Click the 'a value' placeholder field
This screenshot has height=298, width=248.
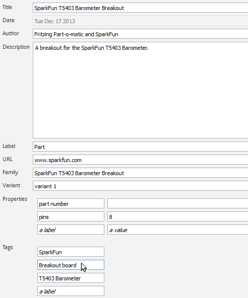pos(178,230)
